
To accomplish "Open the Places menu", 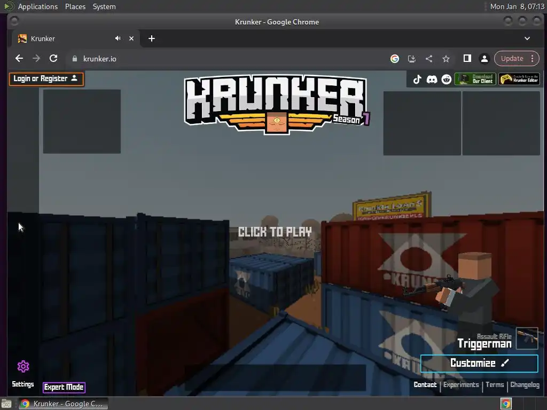I will point(75,6).
